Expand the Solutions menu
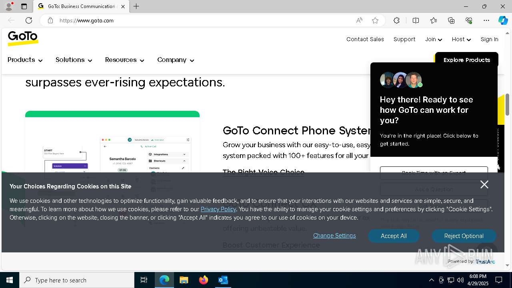The image size is (512, 288). point(74,60)
